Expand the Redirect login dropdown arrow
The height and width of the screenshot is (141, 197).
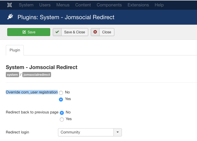118,132
